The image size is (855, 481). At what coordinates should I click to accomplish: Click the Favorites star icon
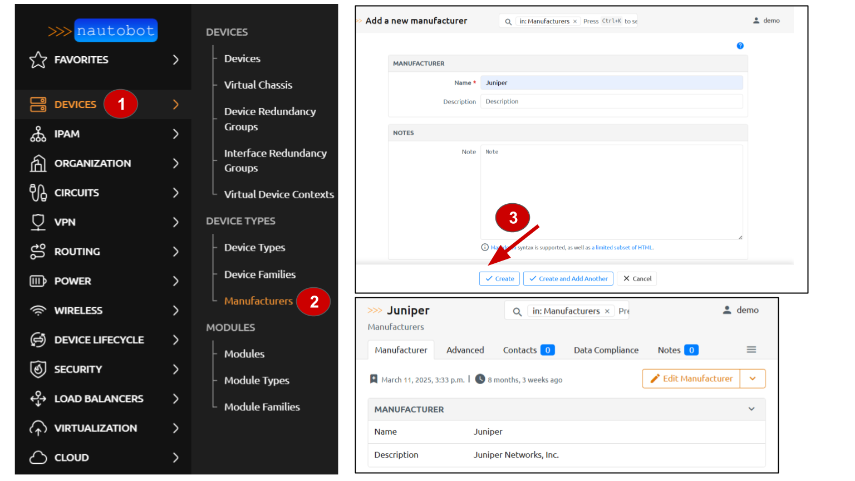[38, 60]
